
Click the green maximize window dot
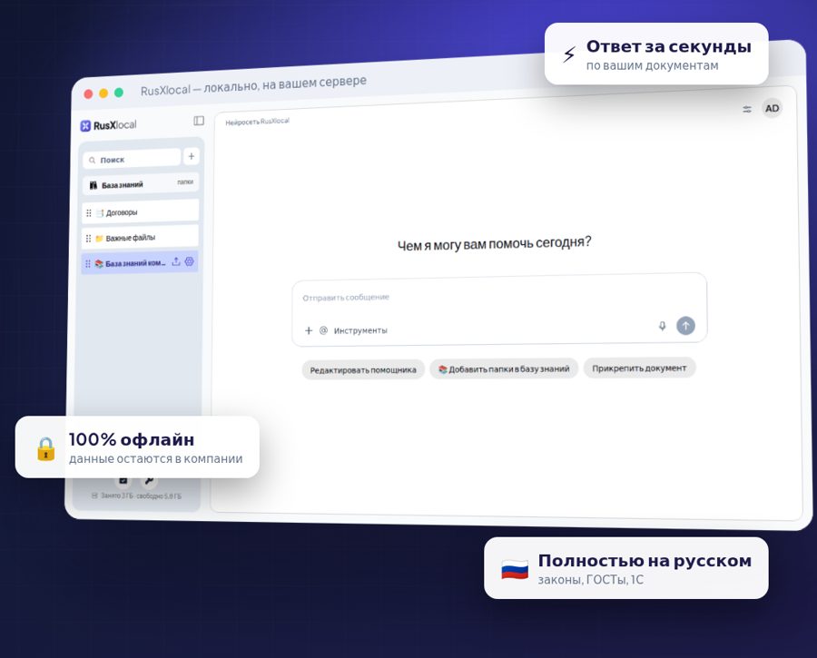119,93
